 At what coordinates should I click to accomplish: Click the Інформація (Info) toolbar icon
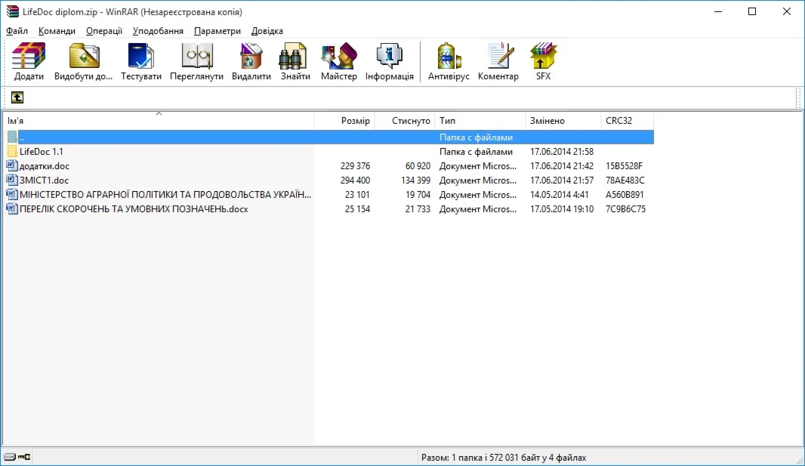[x=389, y=56]
